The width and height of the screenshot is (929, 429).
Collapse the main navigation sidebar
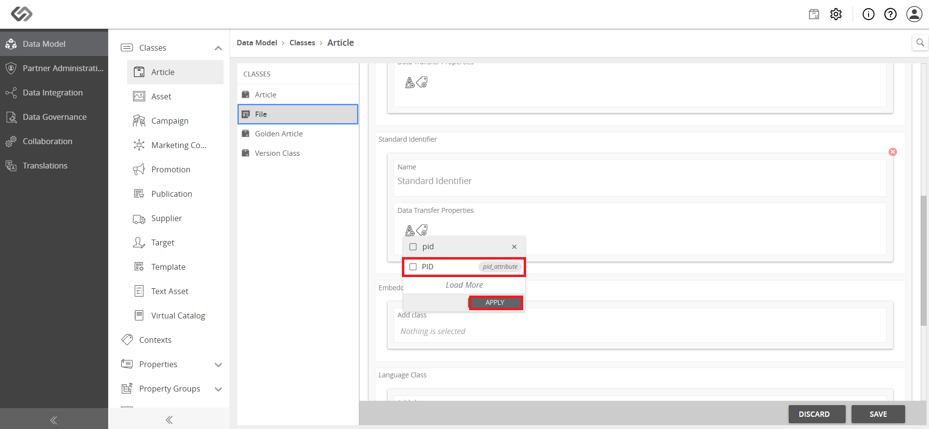(x=54, y=420)
